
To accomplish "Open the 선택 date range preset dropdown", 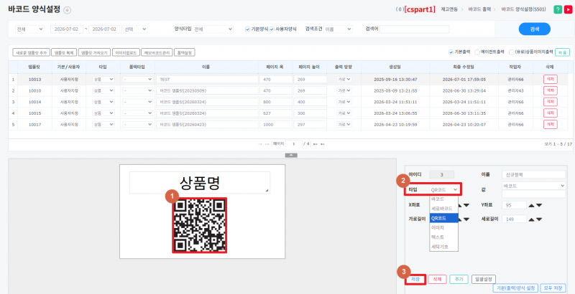I will [x=135, y=29].
